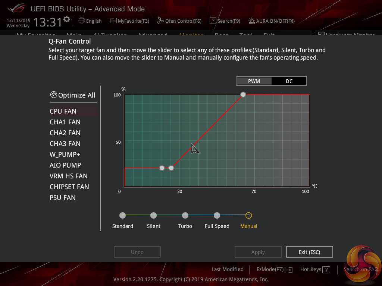Toggle AURA ON/OFF(F4) light icon
This screenshot has height=286, width=382.
[252, 21]
